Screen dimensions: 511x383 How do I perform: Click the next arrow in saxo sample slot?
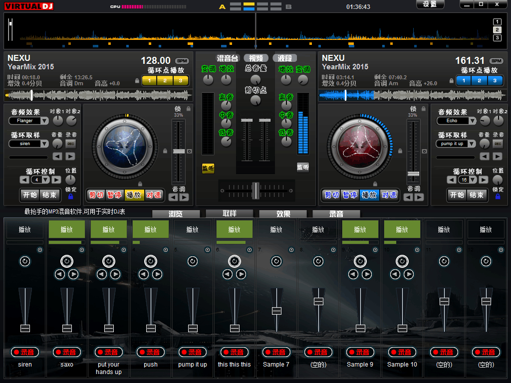tap(73, 274)
